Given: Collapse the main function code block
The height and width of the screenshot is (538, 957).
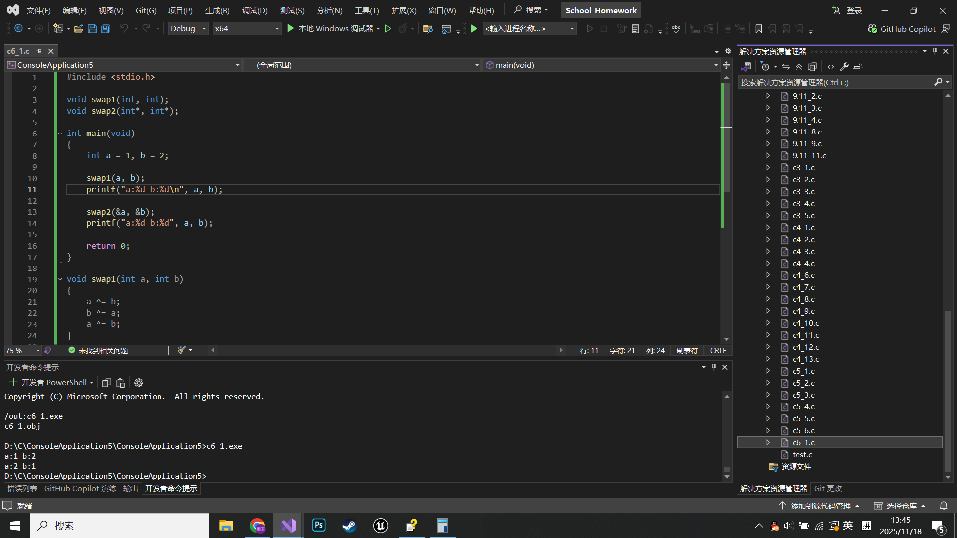Looking at the screenshot, I should [x=60, y=133].
